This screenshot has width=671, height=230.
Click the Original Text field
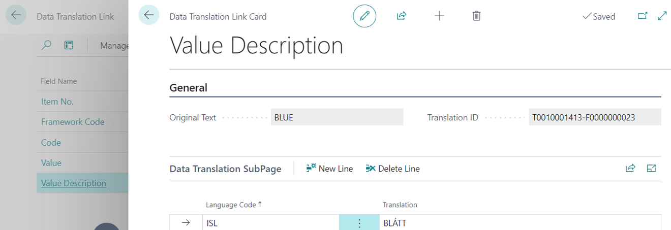coord(337,117)
